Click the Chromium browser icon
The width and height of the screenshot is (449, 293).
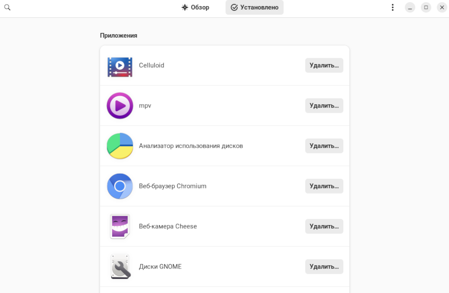(120, 187)
